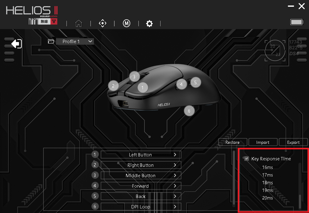Minimize the Helios II window
This screenshot has width=309, height=213.
tap(291, 6)
